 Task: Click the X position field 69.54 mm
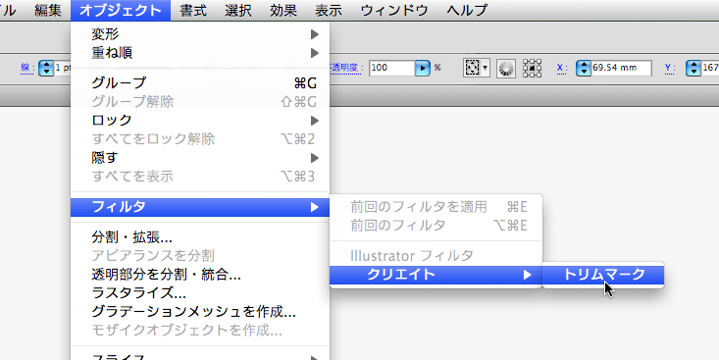(621, 68)
